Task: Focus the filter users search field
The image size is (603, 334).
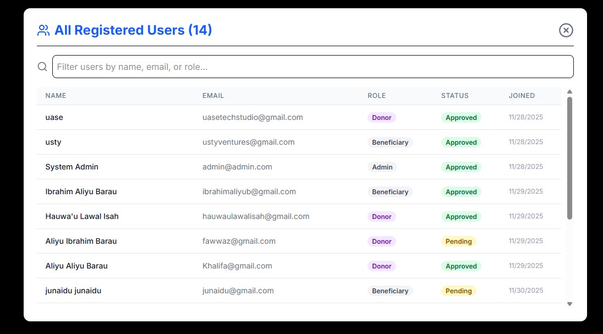Action: pyautogui.click(x=313, y=67)
